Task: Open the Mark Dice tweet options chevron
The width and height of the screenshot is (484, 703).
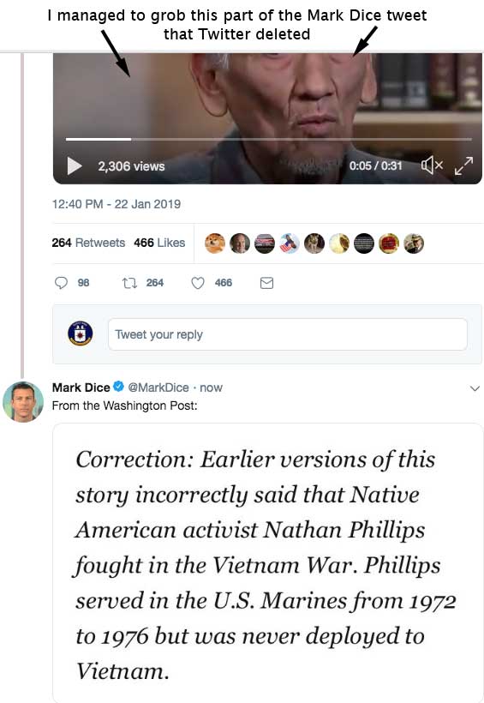Action: [475, 388]
